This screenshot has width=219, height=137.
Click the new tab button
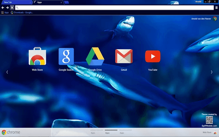point(66,2)
